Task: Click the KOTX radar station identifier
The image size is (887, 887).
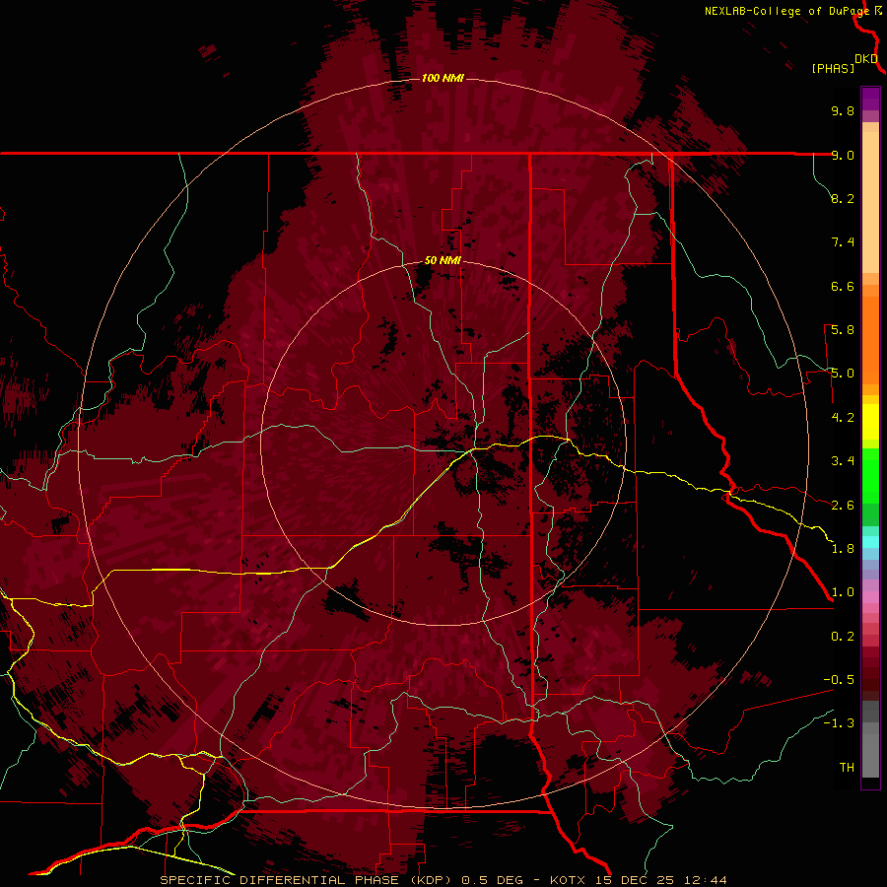Action: 569,880
